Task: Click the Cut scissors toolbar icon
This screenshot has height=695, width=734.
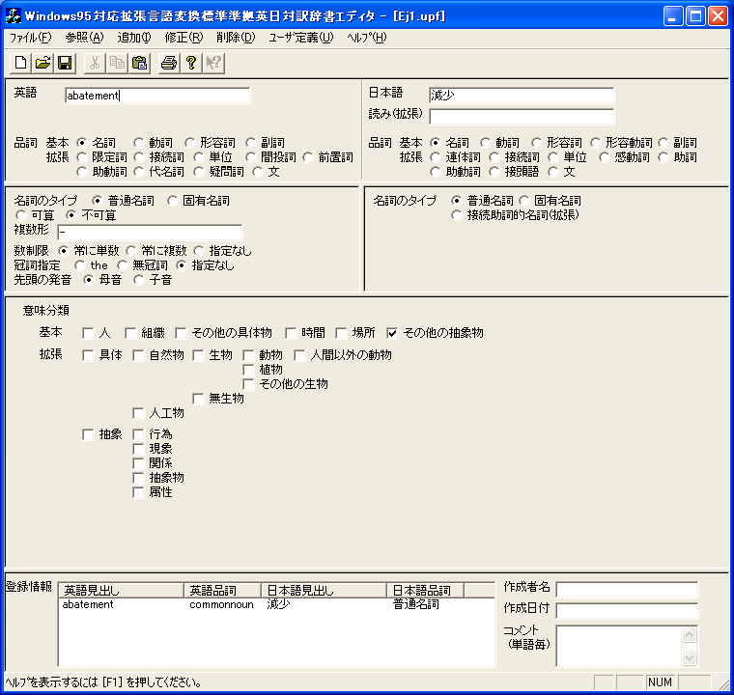Action: [95, 63]
